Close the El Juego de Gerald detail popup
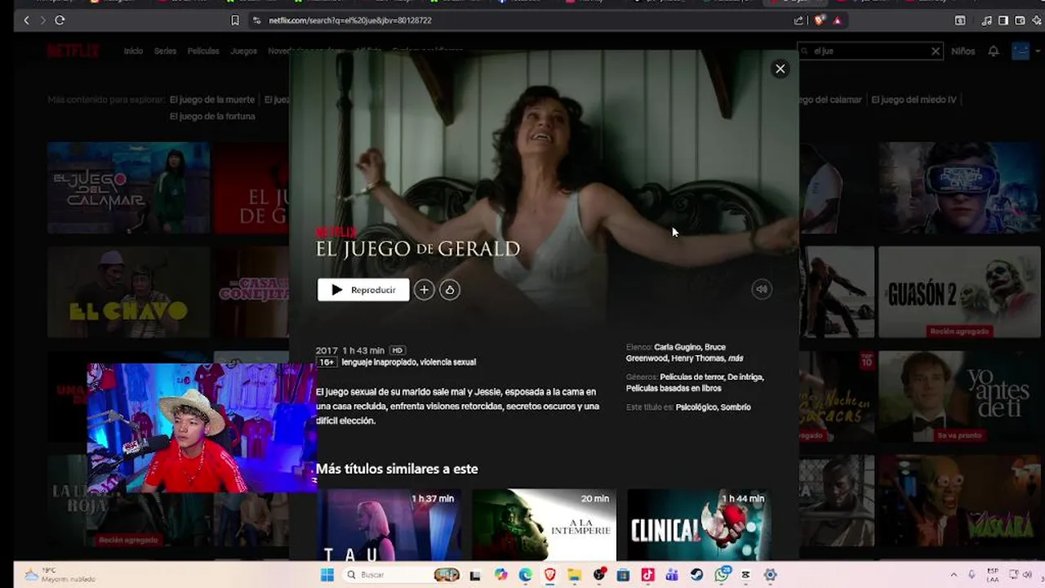The width and height of the screenshot is (1045, 588). coord(780,69)
